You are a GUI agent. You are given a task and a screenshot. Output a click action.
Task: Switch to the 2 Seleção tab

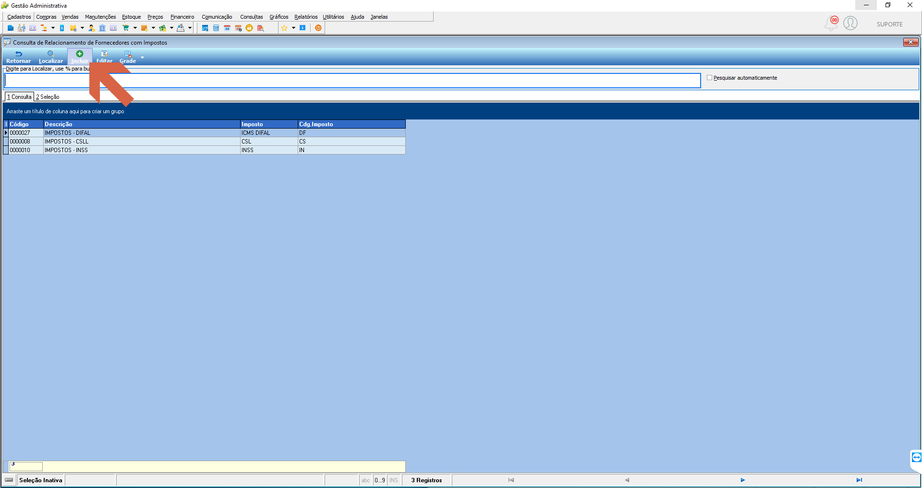coord(48,97)
